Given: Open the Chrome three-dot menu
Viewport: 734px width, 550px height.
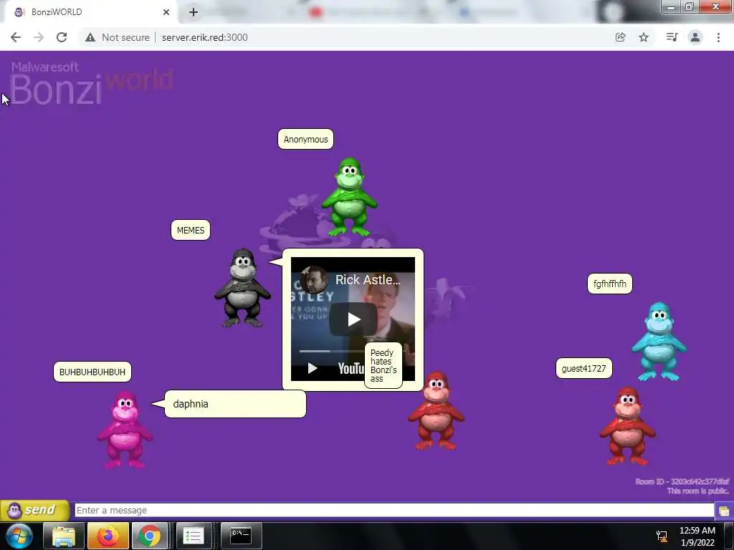Looking at the screenshot, I should coord(718,37).
